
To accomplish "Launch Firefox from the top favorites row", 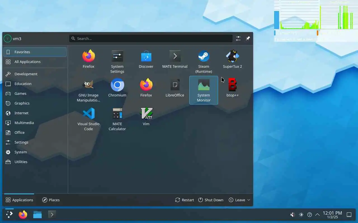I will click(x=88, y=59).
